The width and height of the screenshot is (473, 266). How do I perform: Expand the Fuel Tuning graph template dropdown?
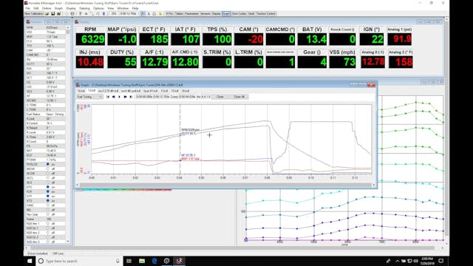click(x=90, y=97)
